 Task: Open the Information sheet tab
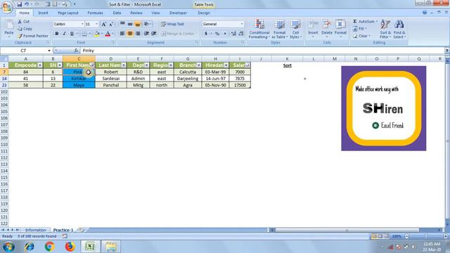pos(36,230)
